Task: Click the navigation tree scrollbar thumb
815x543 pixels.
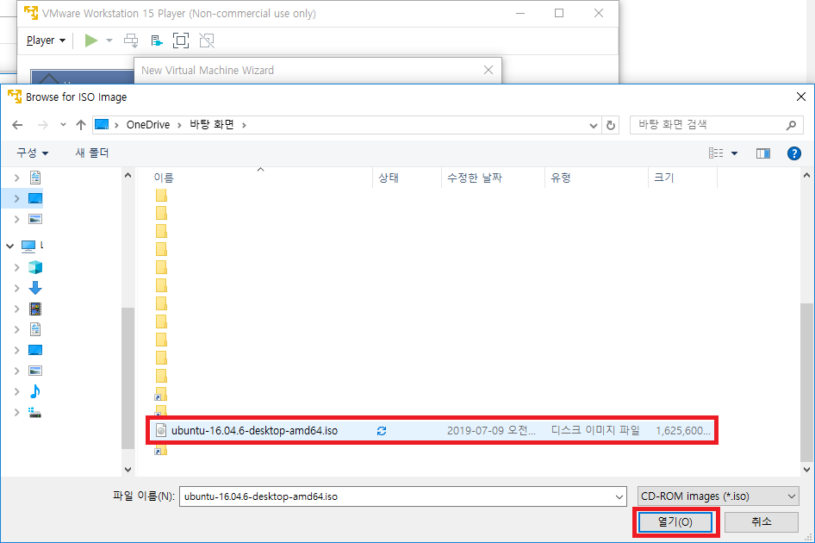Action: [x=128, y=378]
